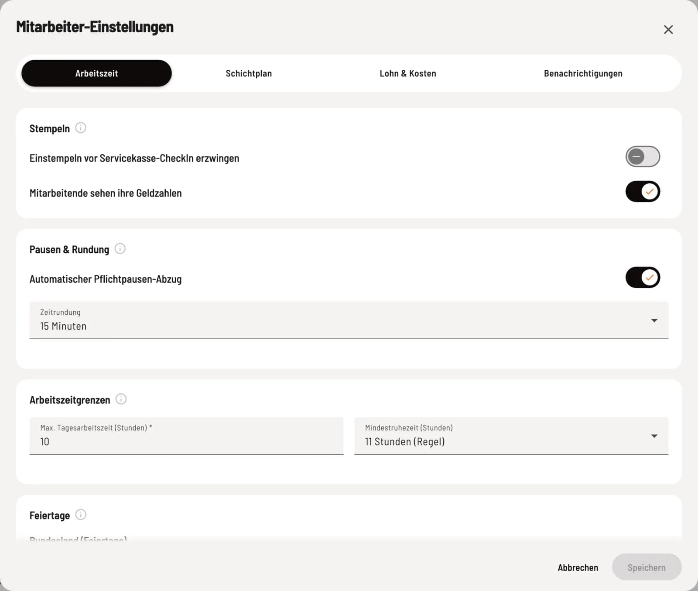Screen dimensions: 698x591
Task: Stay on the Arbeitszeit tab
Action: tap(96, 73)
